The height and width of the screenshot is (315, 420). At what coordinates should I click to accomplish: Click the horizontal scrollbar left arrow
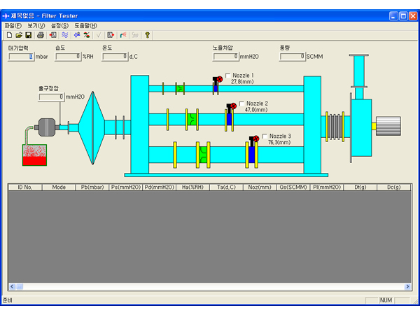click(x=11, y=287)
